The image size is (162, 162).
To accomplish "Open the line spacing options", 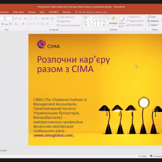I will [x=53, y=19].
